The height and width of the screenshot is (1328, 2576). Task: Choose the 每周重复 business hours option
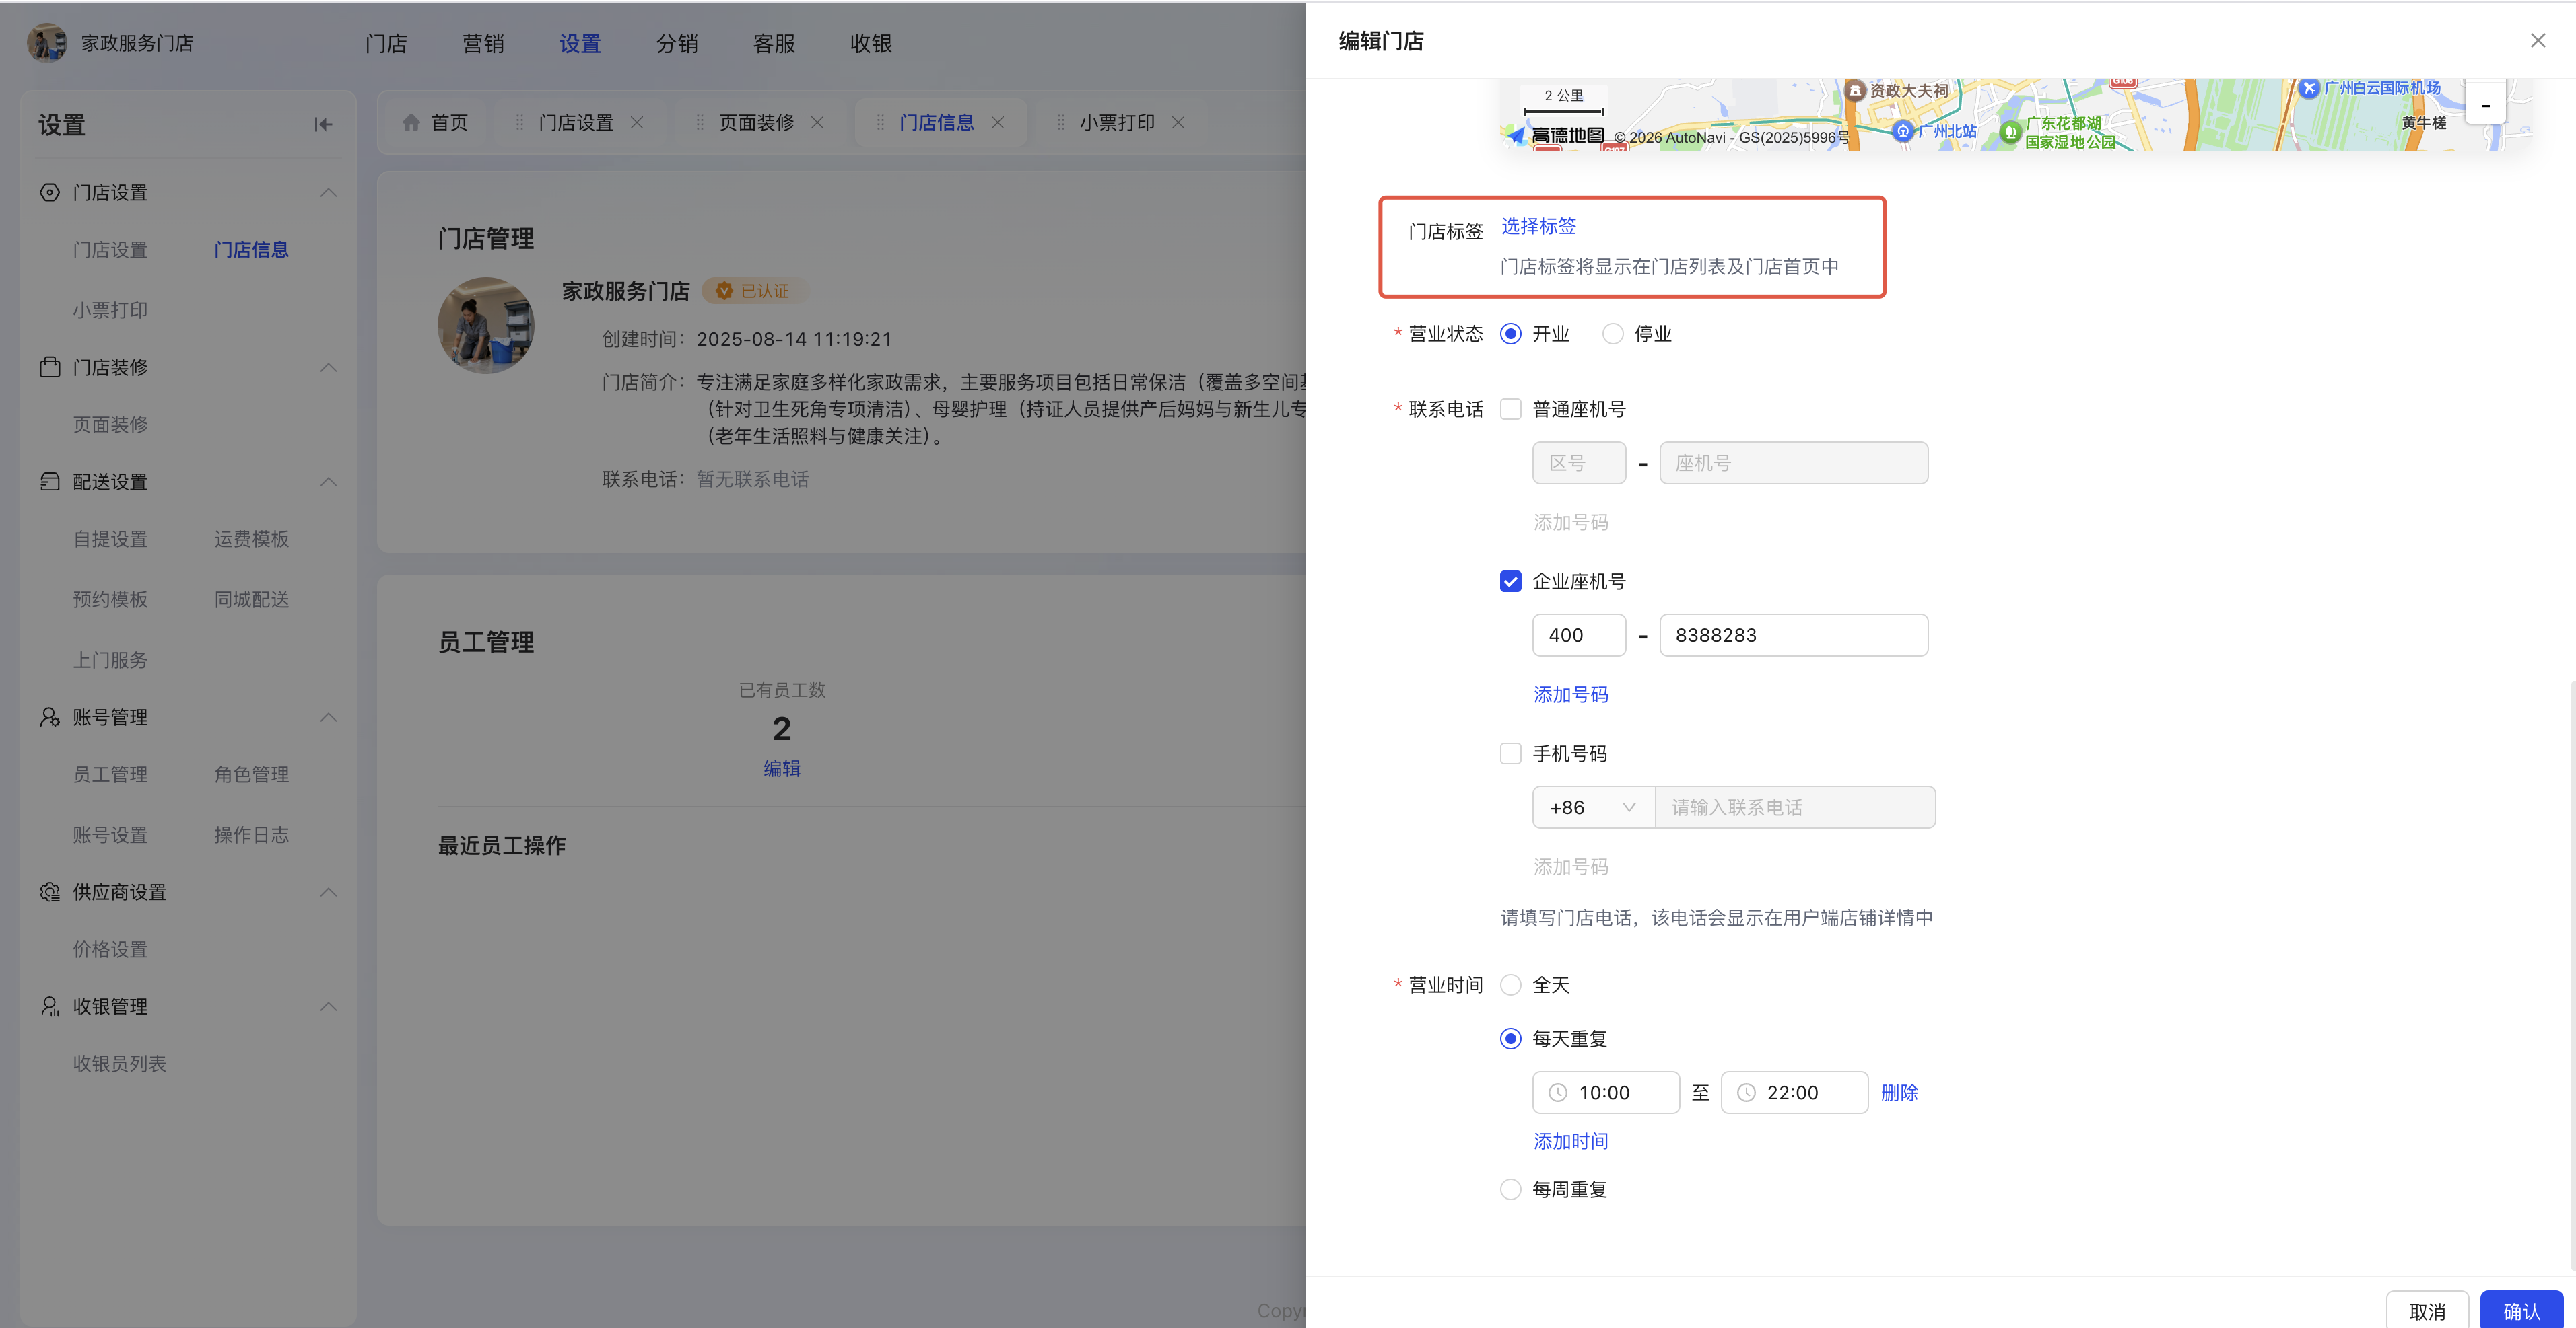[x=1510, y=1189]
